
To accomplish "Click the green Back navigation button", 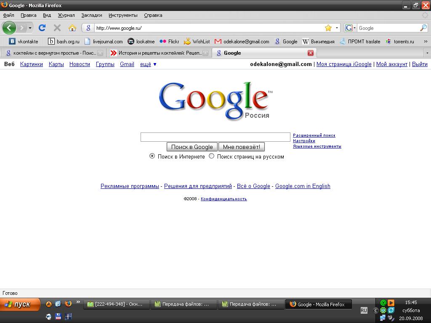I will (x=9, y=28).
